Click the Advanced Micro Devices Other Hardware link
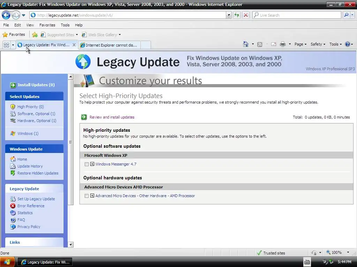Viewport: 357px width, 267px height. click(145, 196)
